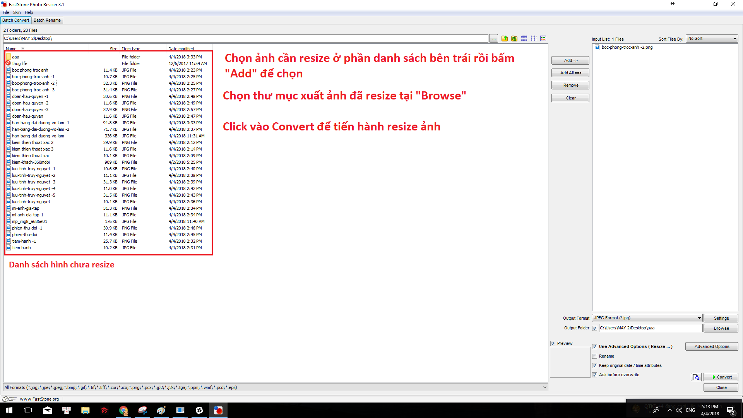Image resolution: width=743 pixels, height=418 pixels.
Task: Browse for the output folder
Action: pos(721,328)
